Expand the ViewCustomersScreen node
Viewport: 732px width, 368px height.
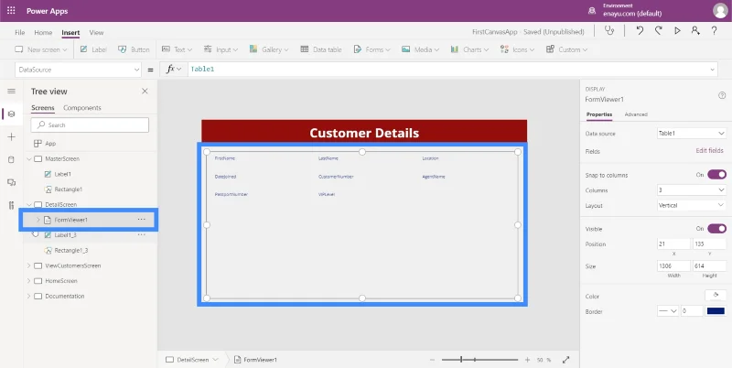tap(29, 265)
